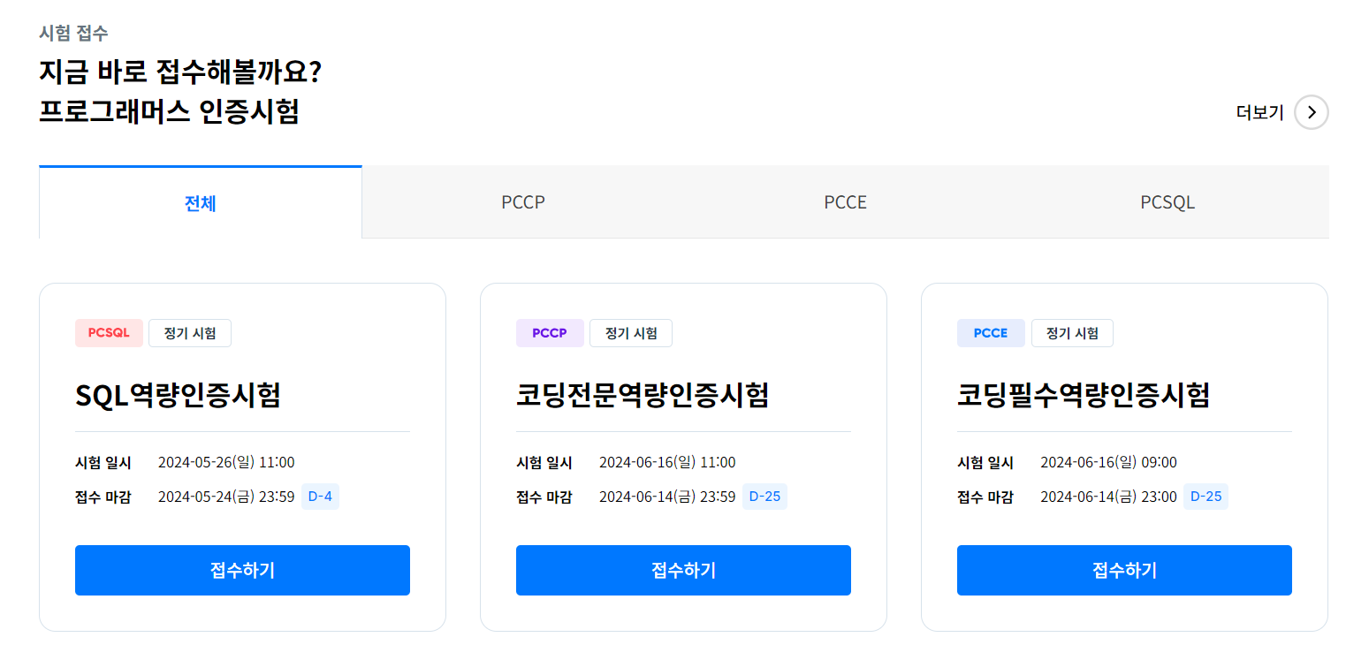
Task: Click 접수하기 for 코딩전문역량인증시험
Action: [x=683, y=570]
